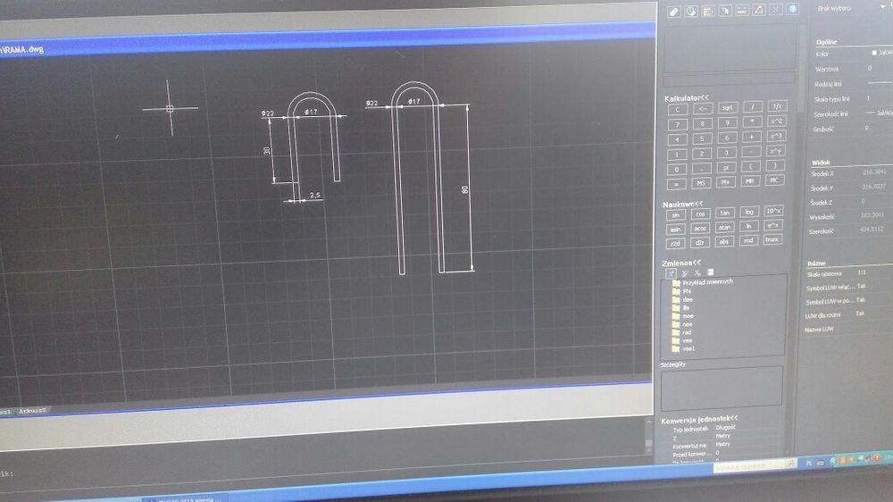Click the new variable icon under Zmienna
The height and width of the screenshot is (502, 893).
671,273
